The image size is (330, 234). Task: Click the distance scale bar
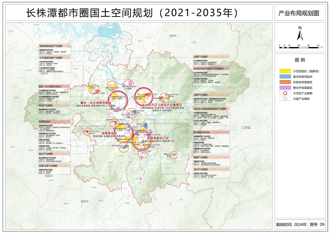[x=299, y=47]
